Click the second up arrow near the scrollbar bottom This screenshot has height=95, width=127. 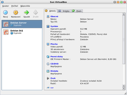click(124, 86)
